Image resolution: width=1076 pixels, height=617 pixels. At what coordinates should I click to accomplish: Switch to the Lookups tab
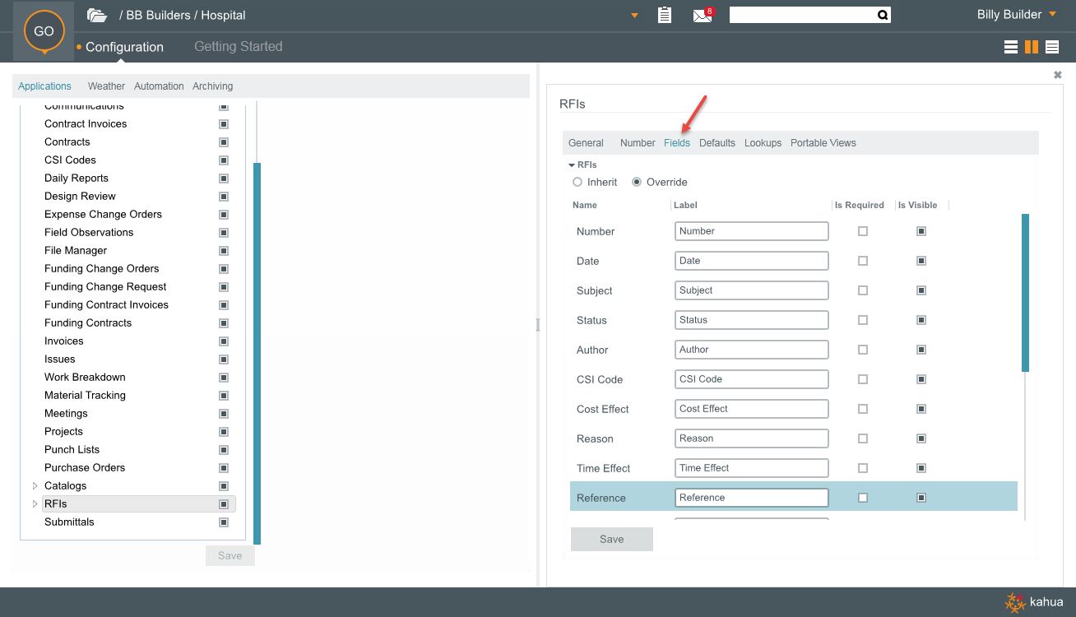[763, 143]
